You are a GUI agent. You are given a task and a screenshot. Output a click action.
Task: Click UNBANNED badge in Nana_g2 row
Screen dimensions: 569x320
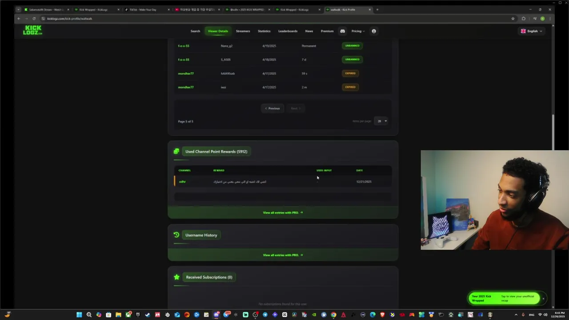pyautogui.click(x=352, y=46)
